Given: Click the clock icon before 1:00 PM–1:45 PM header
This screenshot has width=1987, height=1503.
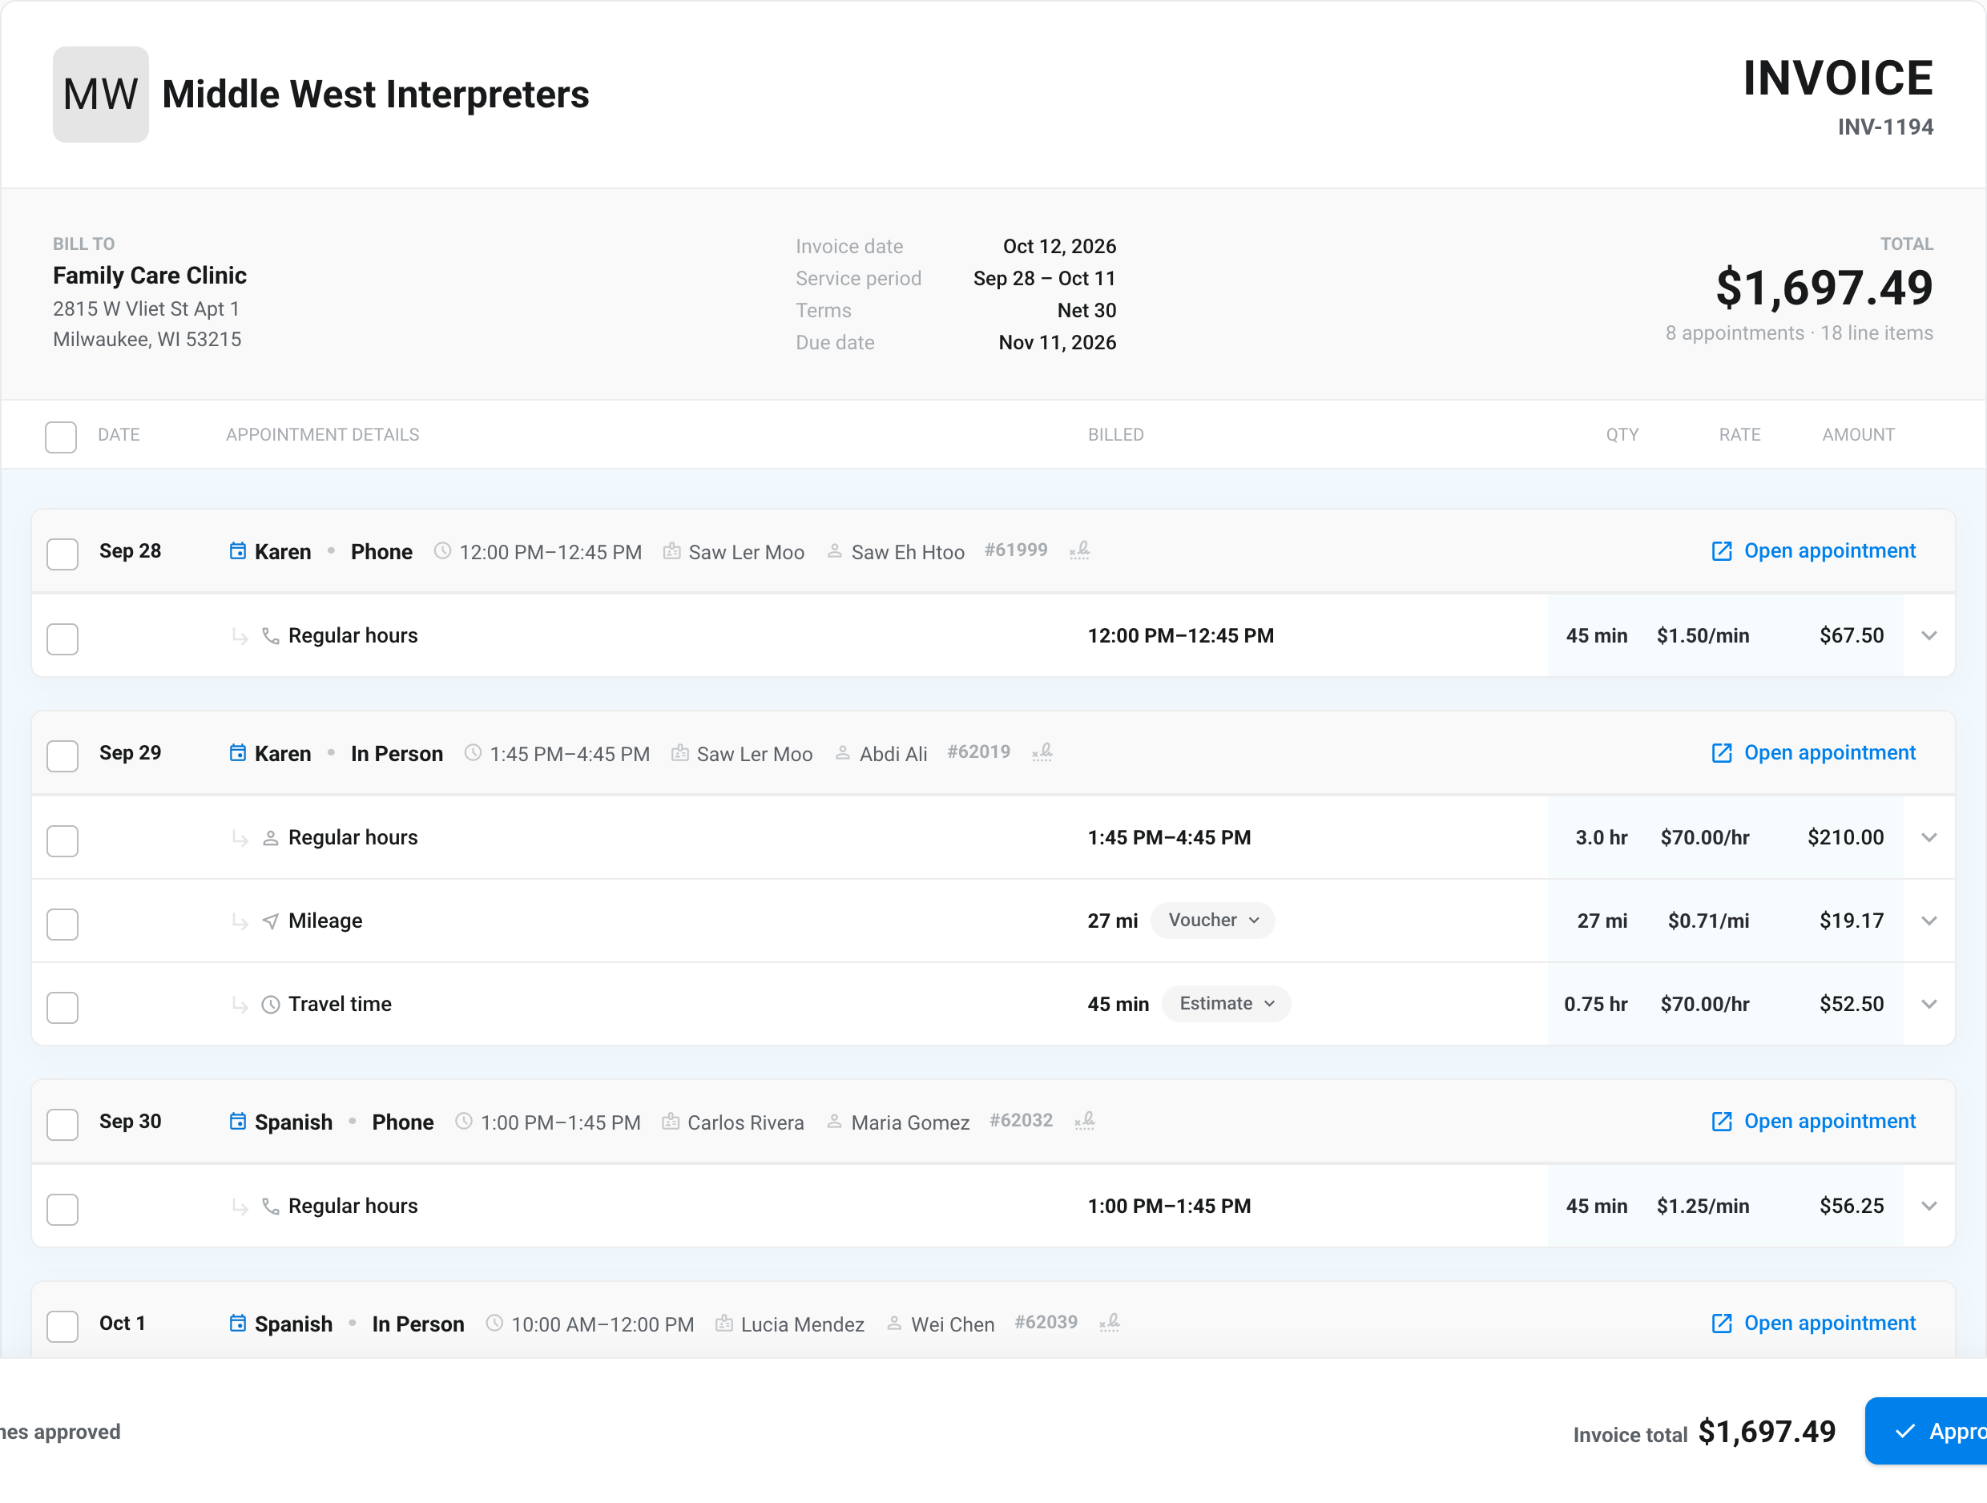Looking at the screenshot, I should [464, 1121].
